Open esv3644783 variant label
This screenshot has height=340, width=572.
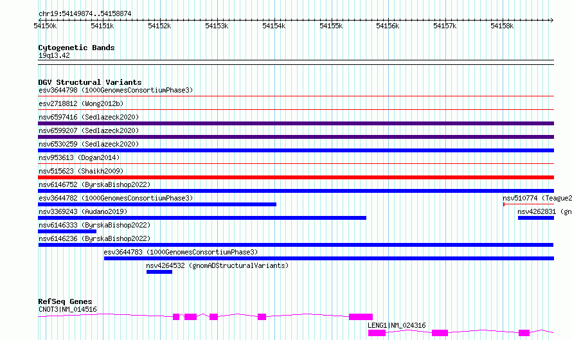click(x=181, y=252)
